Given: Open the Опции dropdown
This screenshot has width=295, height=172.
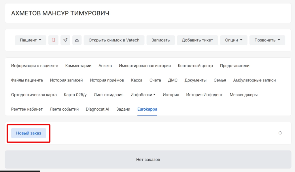Looking at the screenshot, I should pos(234,40).
